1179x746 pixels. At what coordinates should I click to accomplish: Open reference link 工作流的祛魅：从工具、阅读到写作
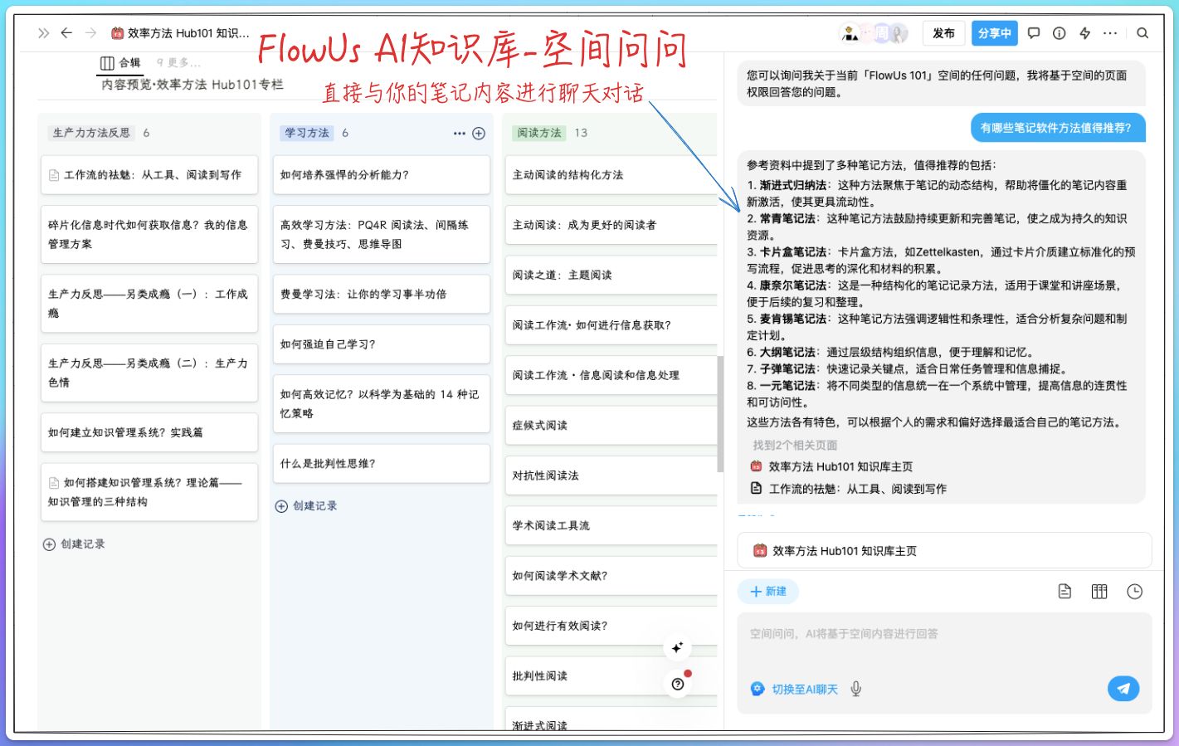[848, 489]
